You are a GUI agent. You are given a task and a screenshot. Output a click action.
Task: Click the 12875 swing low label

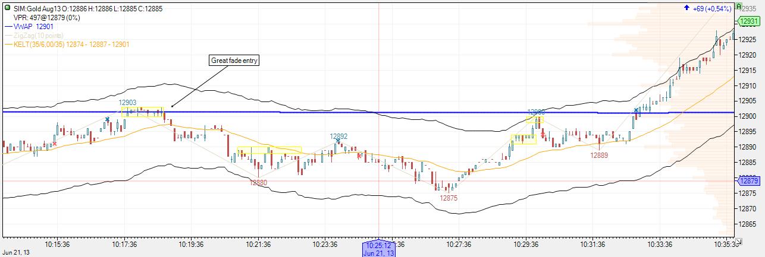(x=449, y=198)
